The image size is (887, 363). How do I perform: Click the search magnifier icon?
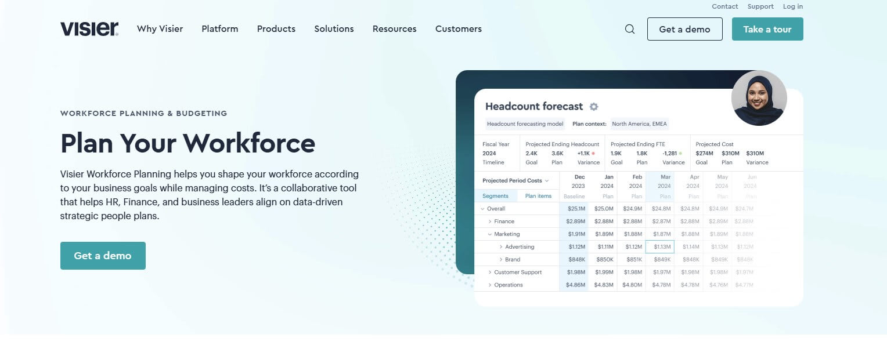coord(630,29)
